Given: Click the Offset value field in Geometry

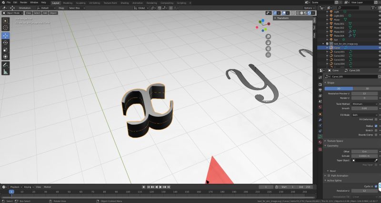Looking at the screenshot, I should pos(365,152).
